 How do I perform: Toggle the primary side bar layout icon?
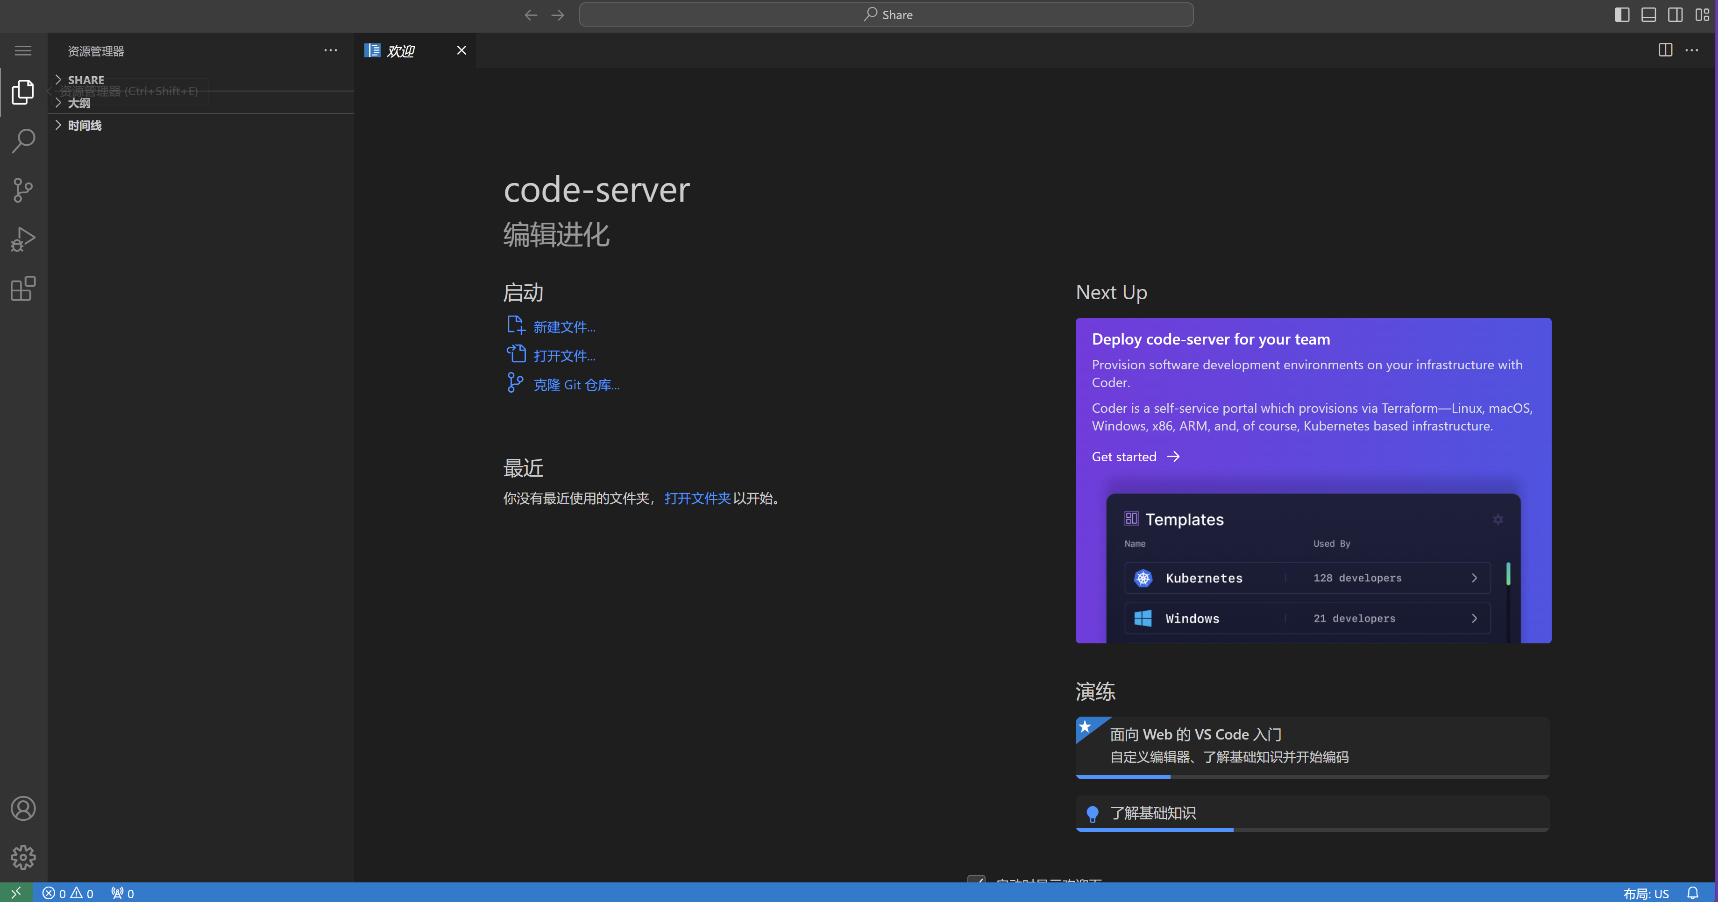(1622, 14)
